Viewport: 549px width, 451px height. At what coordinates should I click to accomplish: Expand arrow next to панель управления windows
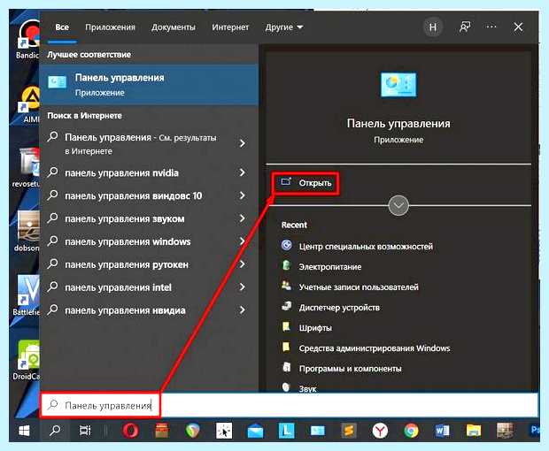(242, 241)
